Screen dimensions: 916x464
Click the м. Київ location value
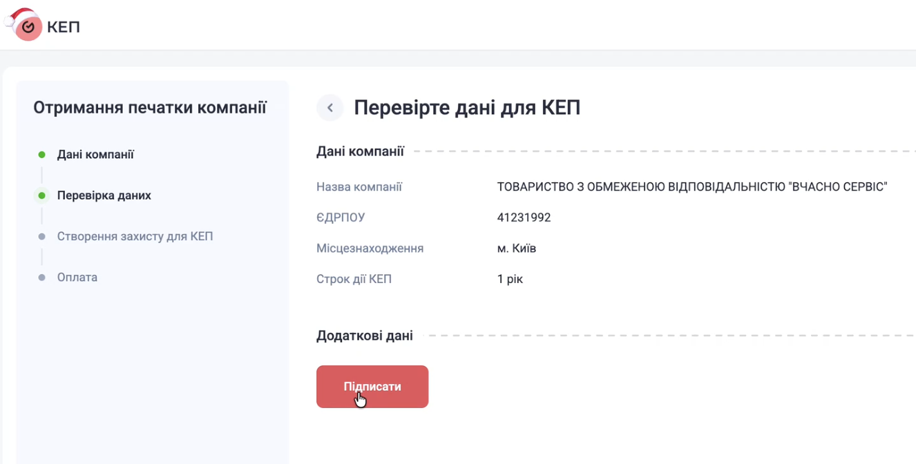click(x=516, y=248)
